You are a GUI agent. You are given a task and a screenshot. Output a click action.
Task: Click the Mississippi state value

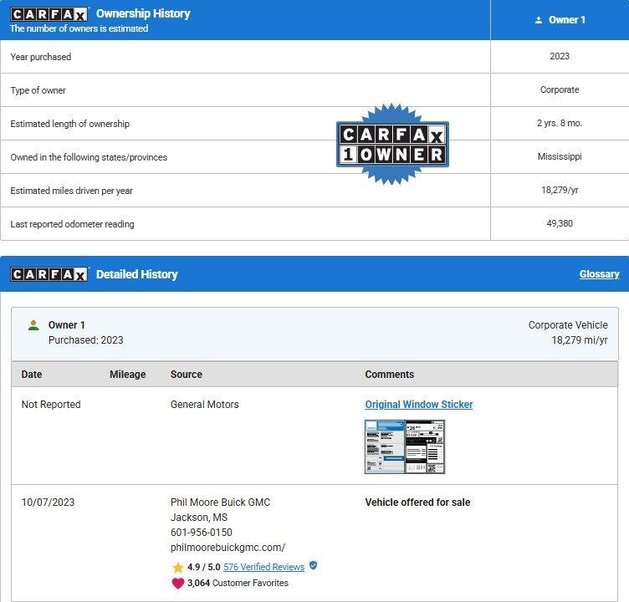point(560,156)
